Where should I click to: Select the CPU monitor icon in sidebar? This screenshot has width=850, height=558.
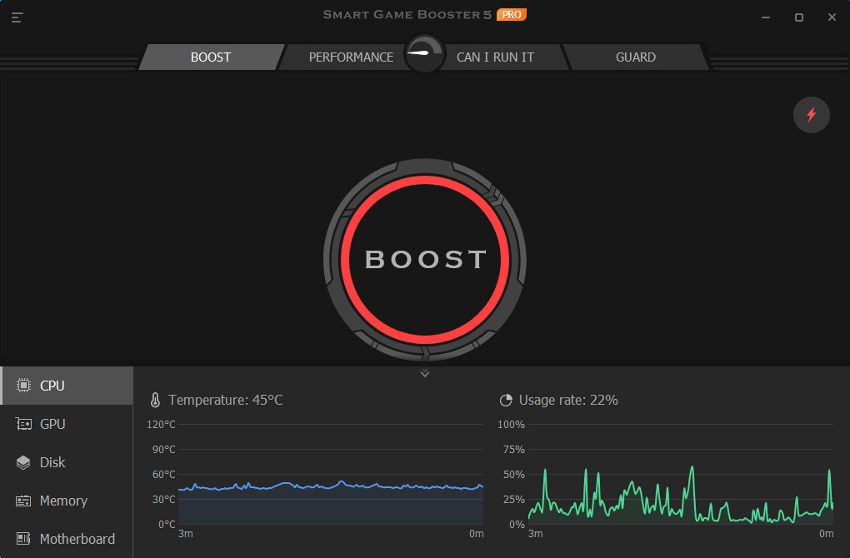pos(26,385)
